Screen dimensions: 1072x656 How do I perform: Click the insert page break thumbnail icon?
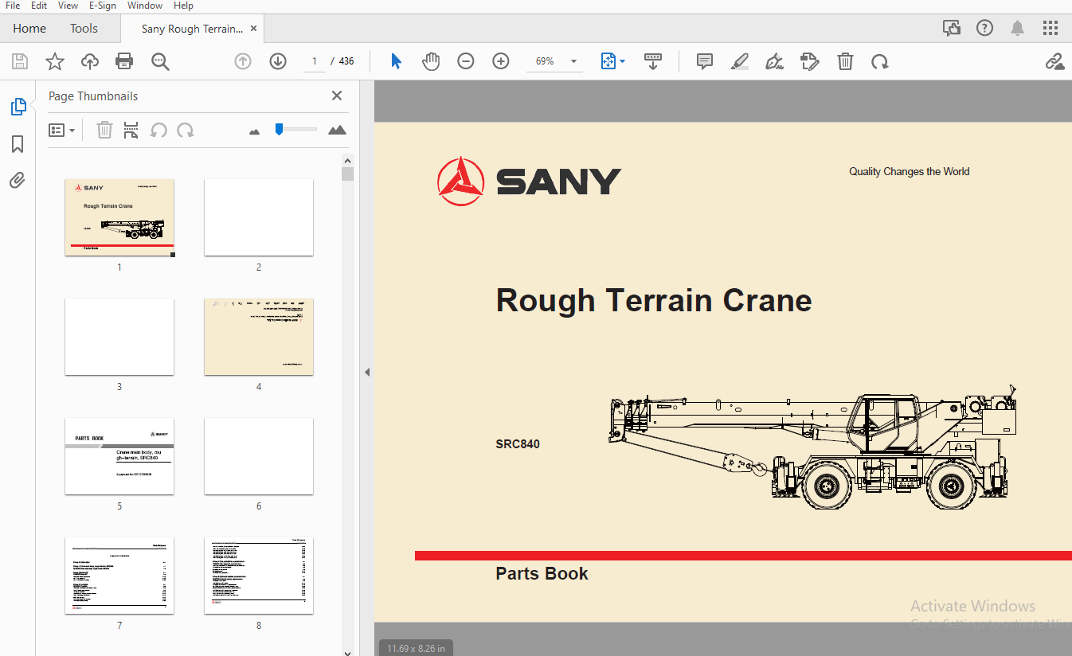(131, 130)
